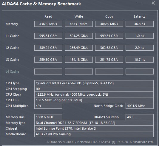Image resolution: width=159 pixels, height=146 pixels.
Task: Click the L1 Cache Read 995.51 GB/s field
Action: click(x=48, y=36)
